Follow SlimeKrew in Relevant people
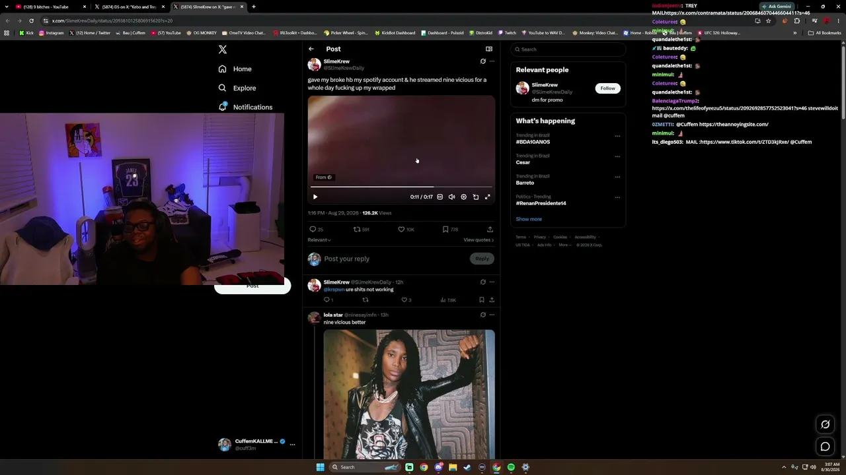Viewport: 846px width, 475px height. pos(607,88)
